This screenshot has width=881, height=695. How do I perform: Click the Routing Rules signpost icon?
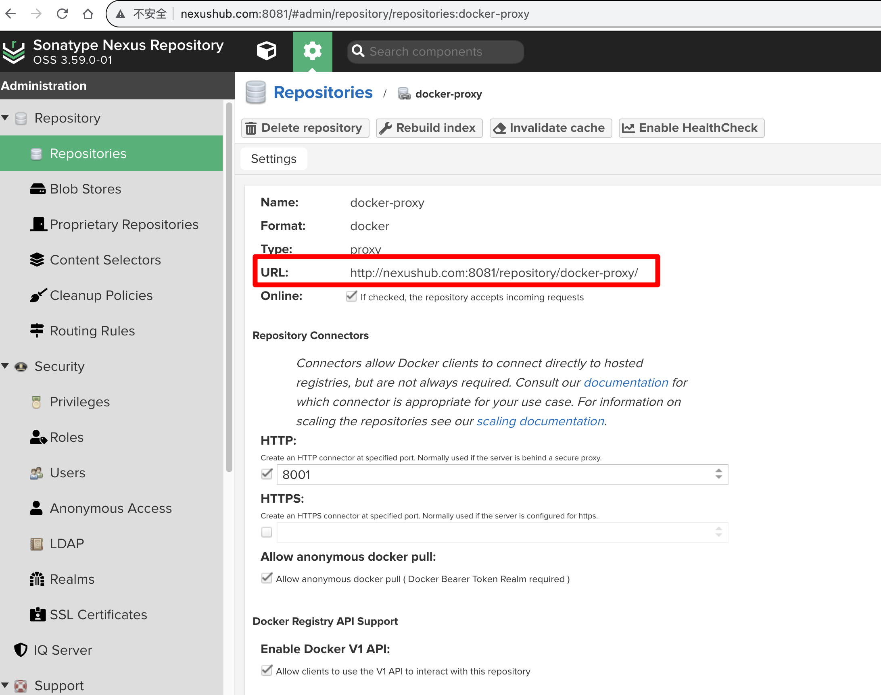coord(37,331)
